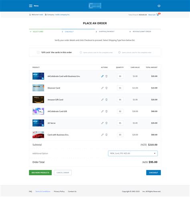Screen dimensions: 190x197
Task: Click the Order Total $95.00 value
Action: (x=153, y=162)
